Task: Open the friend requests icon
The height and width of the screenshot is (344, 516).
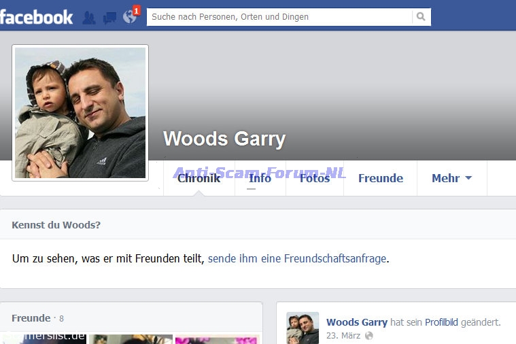Action: (88, 18)
